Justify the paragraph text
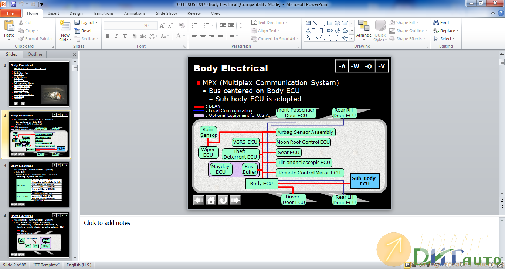Image resolution: width=505 pixels, height=269 pixels. (220, 36)
